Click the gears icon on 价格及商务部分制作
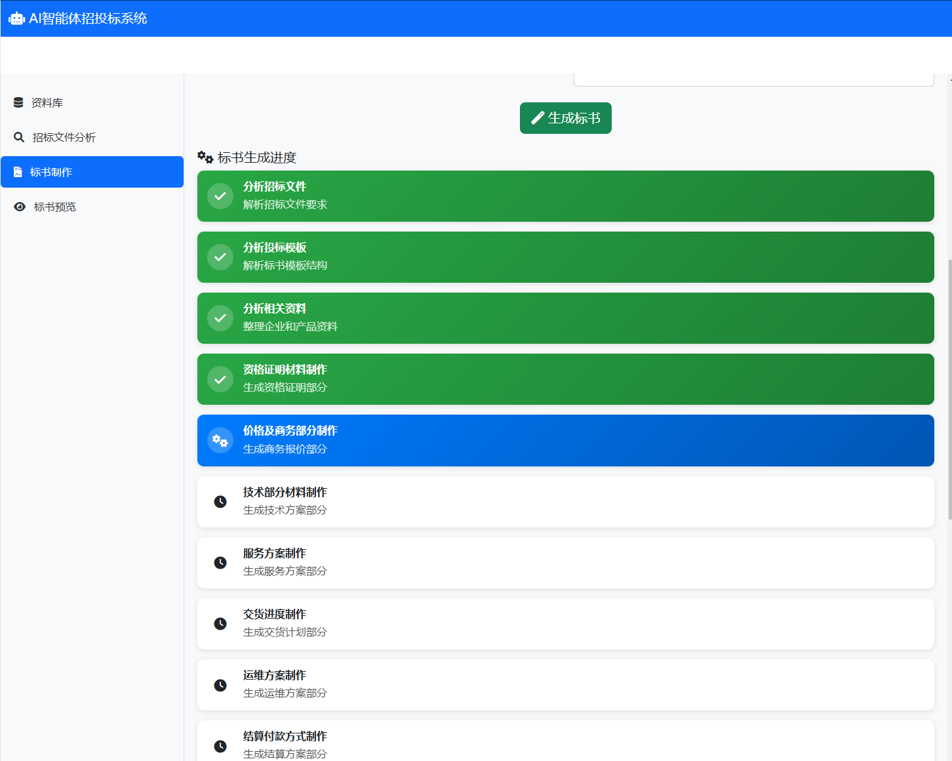Viewport: 952px width, 761px height. [220, 441]
